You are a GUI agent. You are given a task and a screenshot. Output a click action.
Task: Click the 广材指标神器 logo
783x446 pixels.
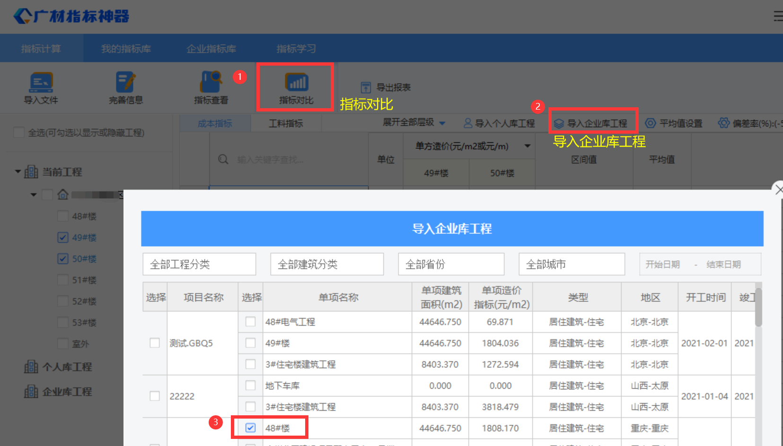pyautogui.click(x=71, y=16)
